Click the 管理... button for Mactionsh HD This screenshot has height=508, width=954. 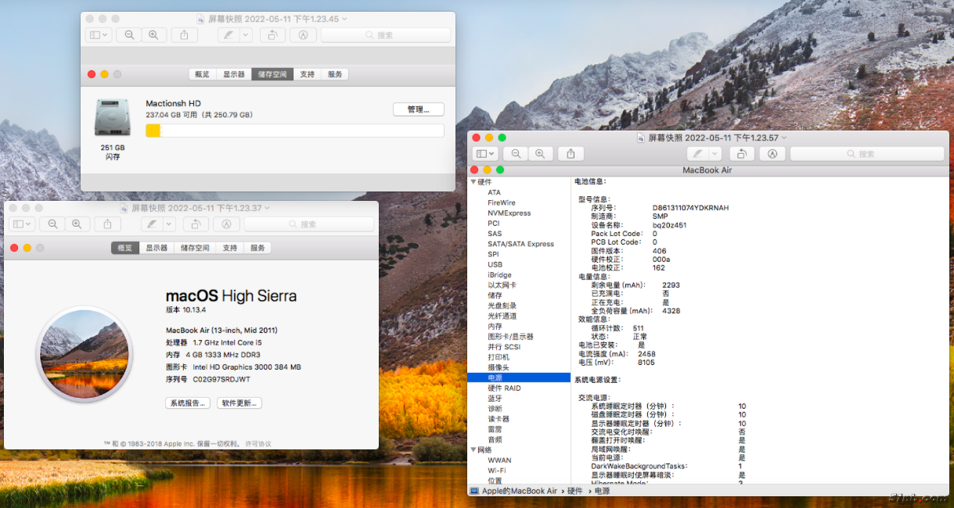(x=418, y=109)
